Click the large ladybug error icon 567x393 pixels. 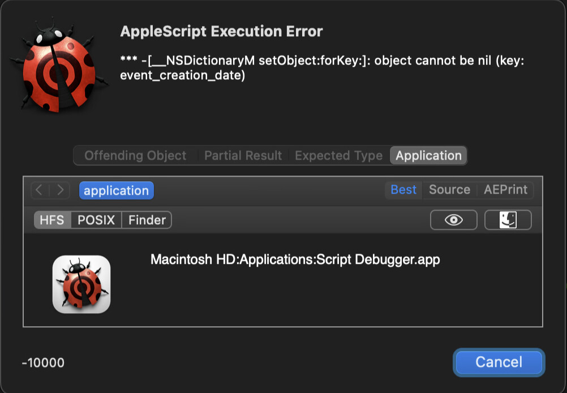[58, 65]
